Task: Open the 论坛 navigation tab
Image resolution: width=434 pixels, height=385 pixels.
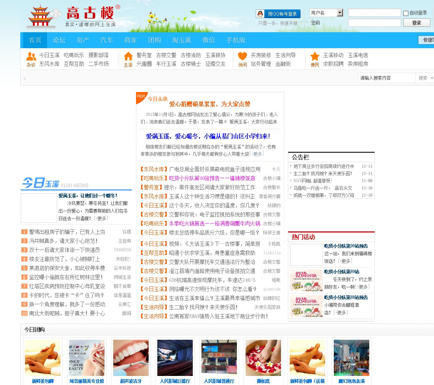Action: point(59,40)
